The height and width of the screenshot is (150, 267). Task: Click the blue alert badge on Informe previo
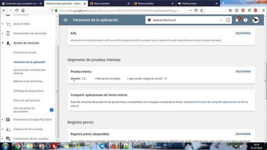point(51,110)
